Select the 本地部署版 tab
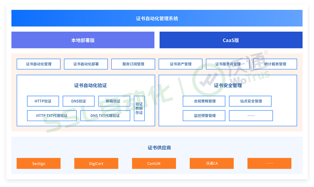 point(83,40)
